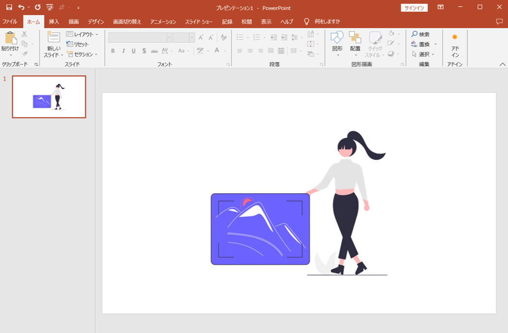Select slide 1 thumbnail in the panel
The height and width of the screenshot is (333, 508).
click(49, 97)
